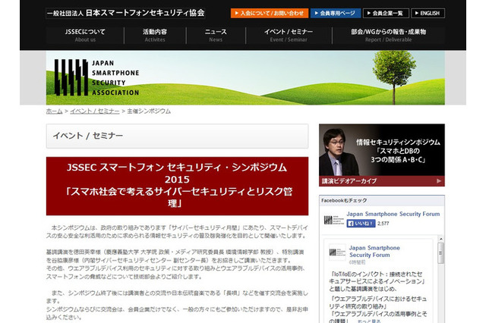Open the 講演ビデオアーカイブ banner
This screenshot has width=486, height=323.
[x=382, y=155]
